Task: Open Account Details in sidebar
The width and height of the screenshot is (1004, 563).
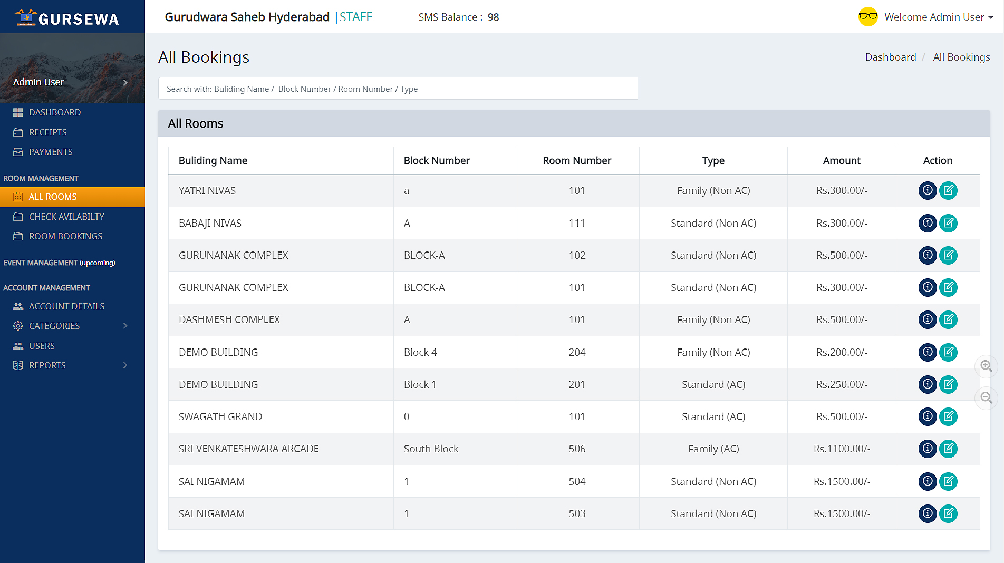Action: click(x=66, y=306)
